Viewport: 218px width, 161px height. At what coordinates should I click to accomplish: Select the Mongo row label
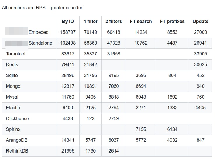tap(13, 86)
